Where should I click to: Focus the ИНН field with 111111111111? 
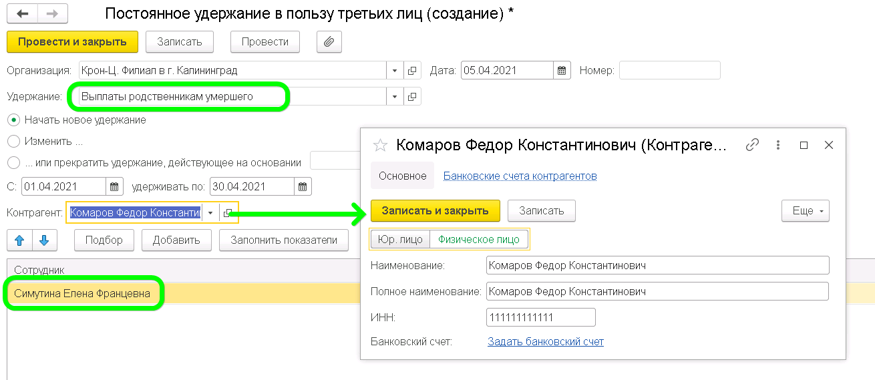(541, 317)
